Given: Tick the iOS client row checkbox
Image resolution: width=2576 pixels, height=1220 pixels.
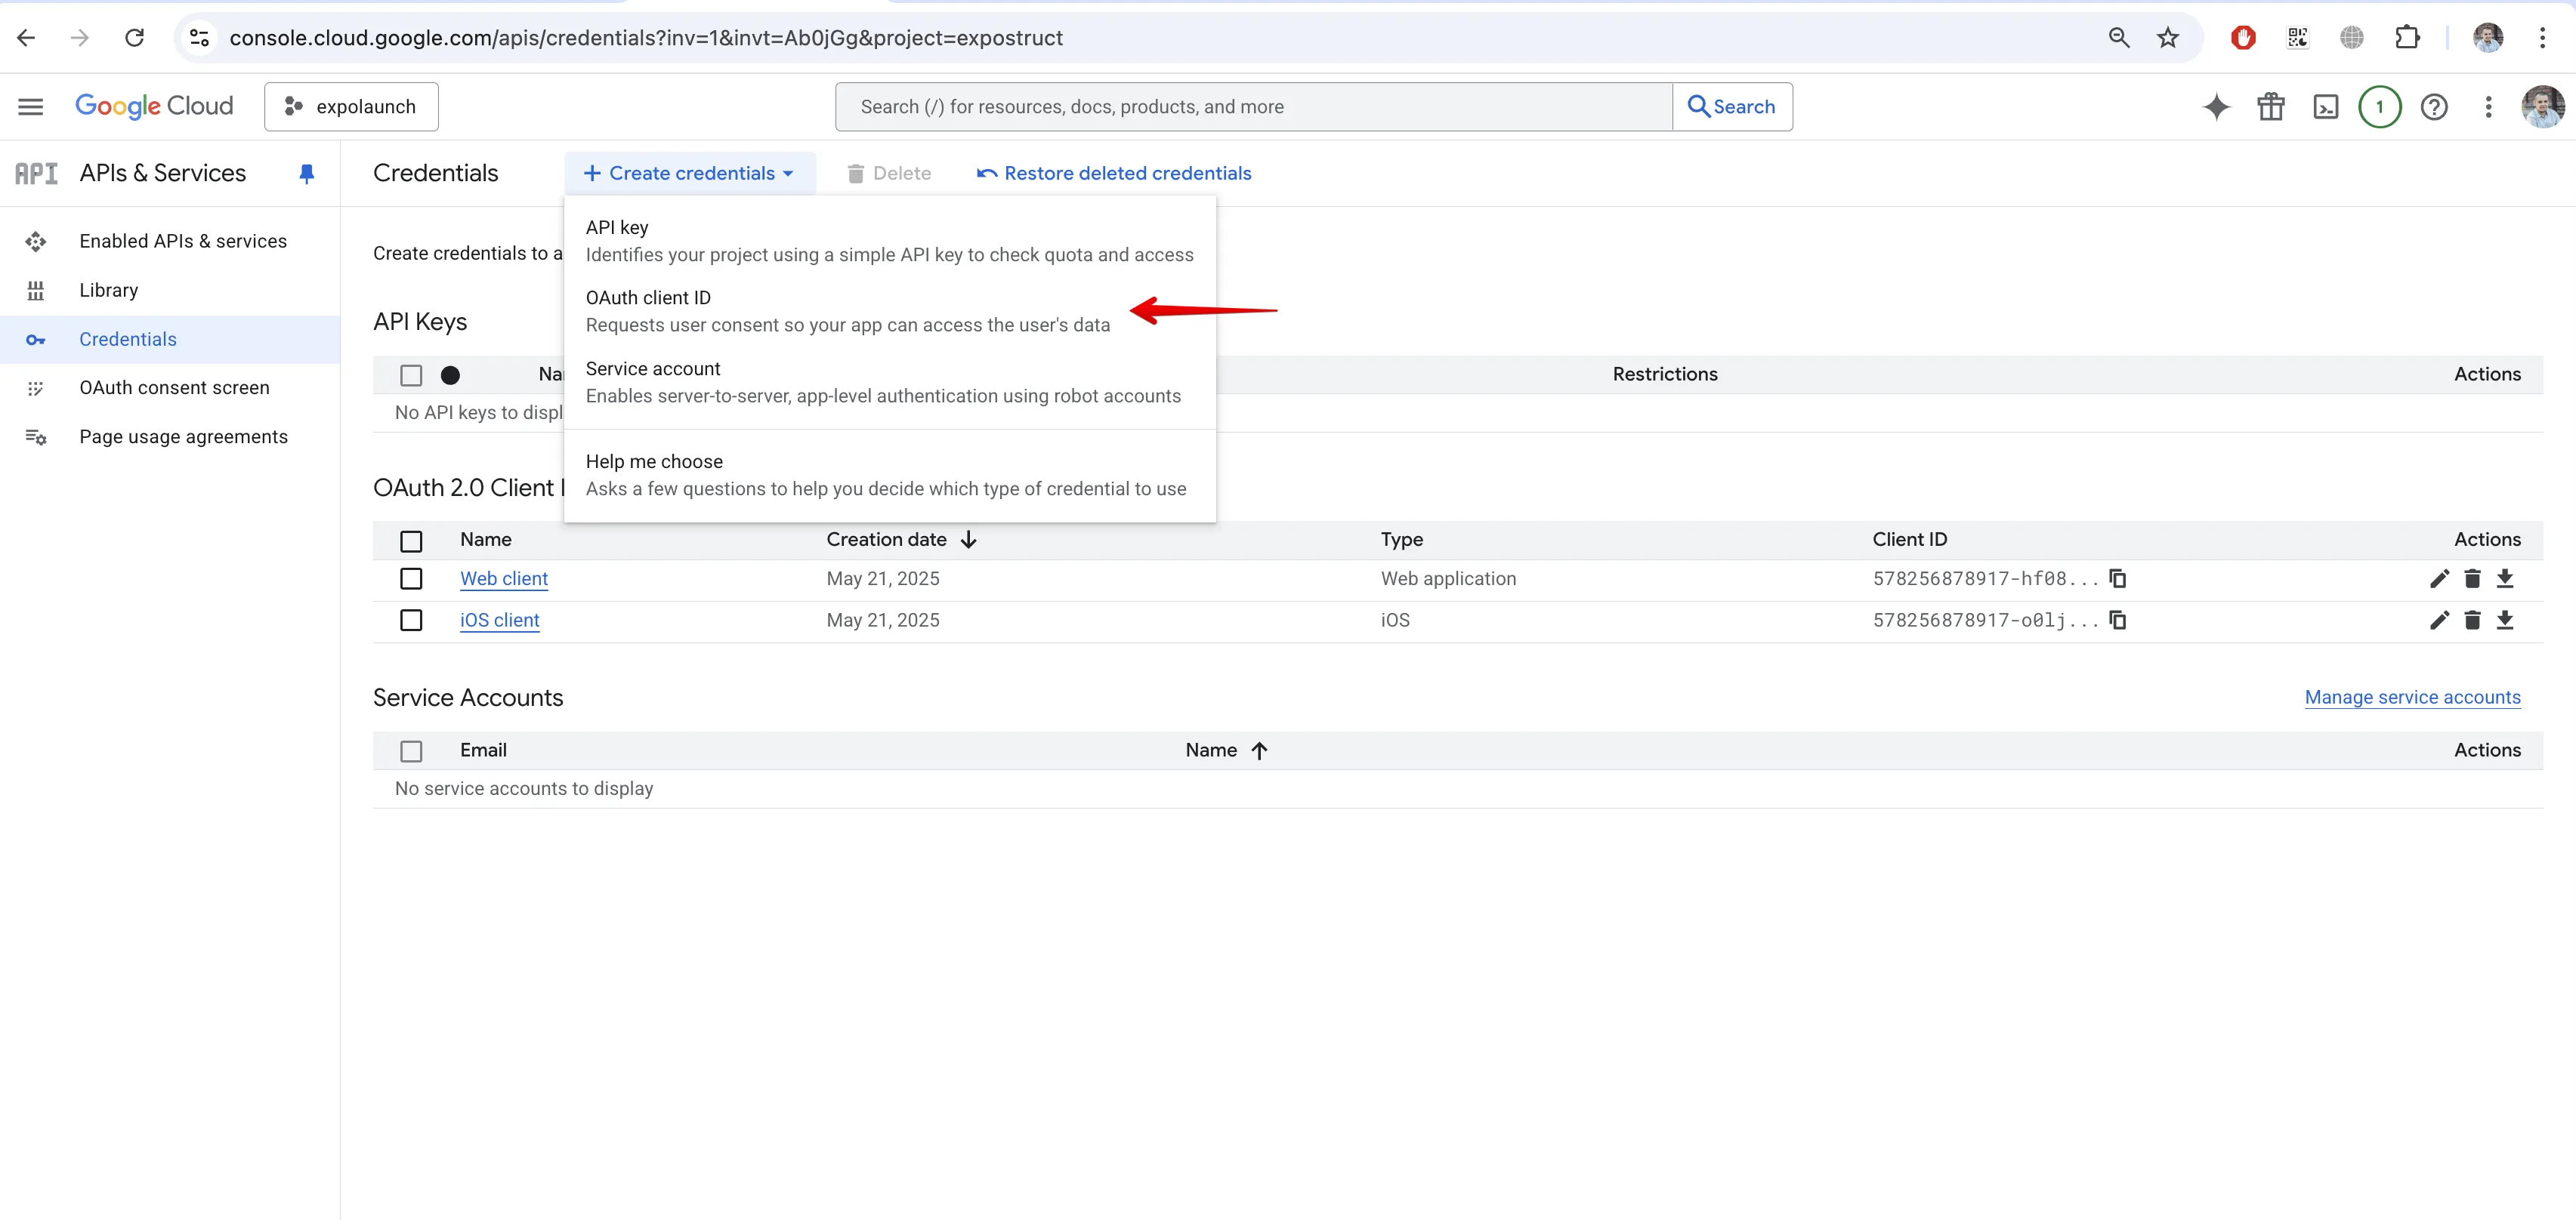Looking at the screenshot, I should pos(411,621).
